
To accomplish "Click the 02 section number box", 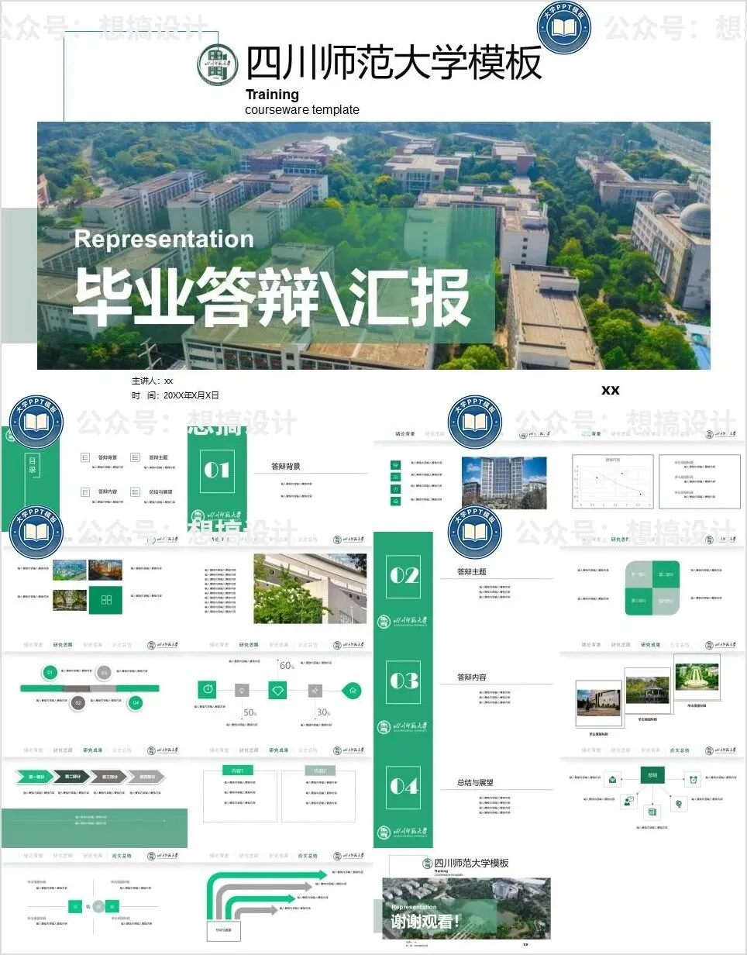I will [x=404, y=576].
